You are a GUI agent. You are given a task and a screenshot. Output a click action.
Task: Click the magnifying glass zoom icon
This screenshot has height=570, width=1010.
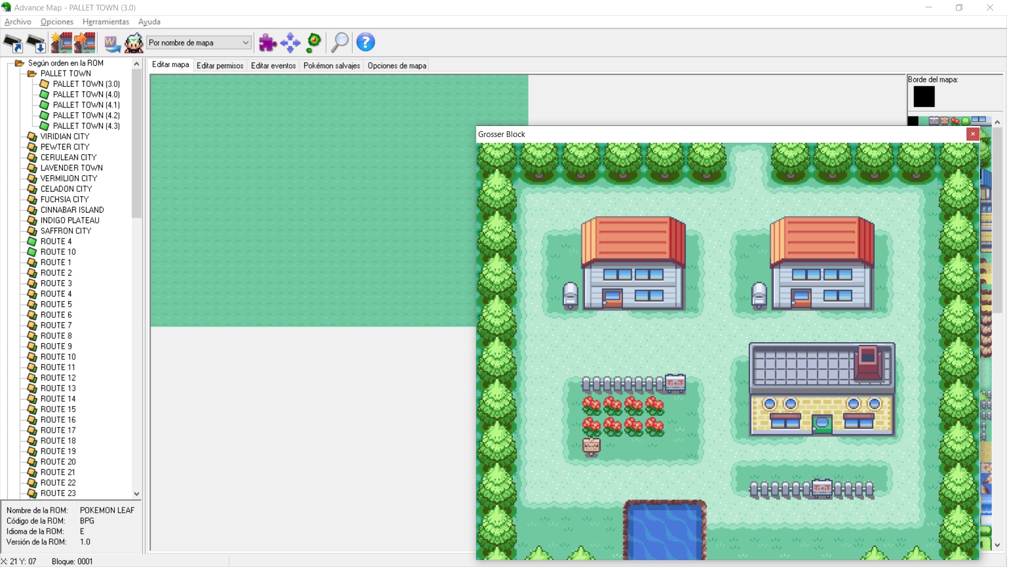pyautogui.click(x=340, y=43)
